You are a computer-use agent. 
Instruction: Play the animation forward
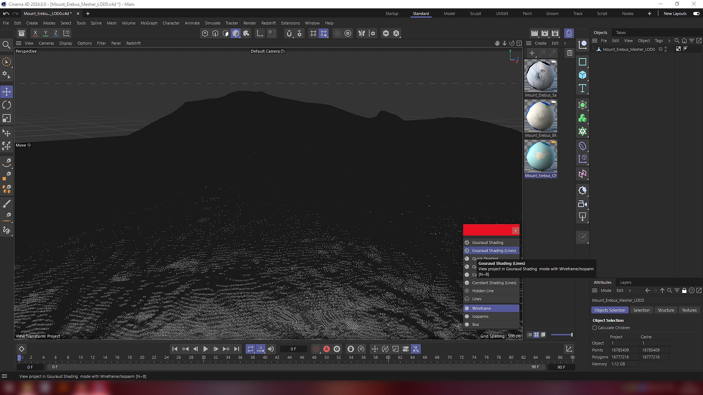point(206,349)
